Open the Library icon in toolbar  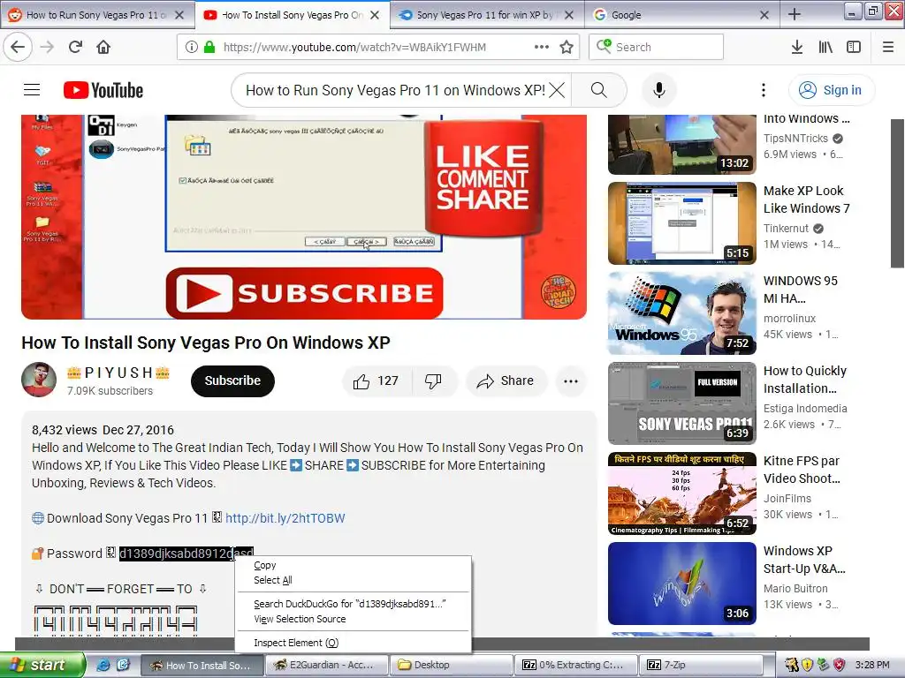tap(825, 47)
